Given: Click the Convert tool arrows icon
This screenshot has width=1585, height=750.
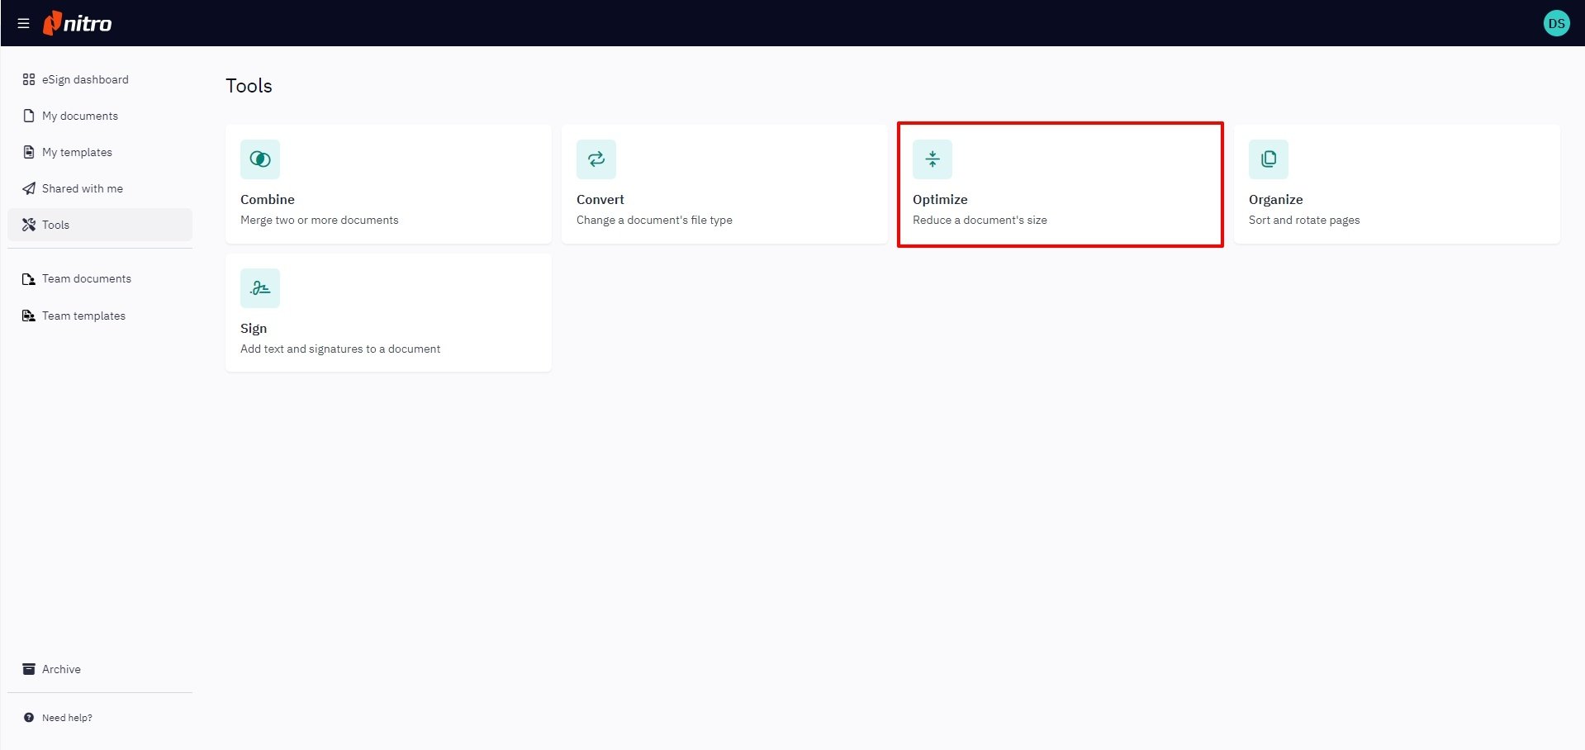Looking at the screenshot, I should pos(596,159).
